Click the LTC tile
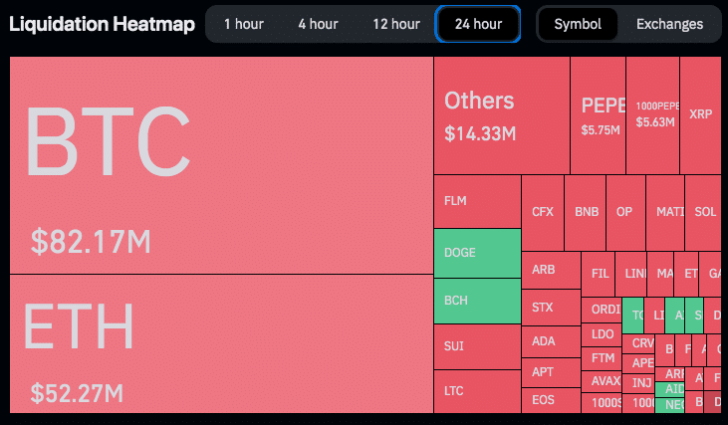The image size is (728, 425). tap(477, 391)
